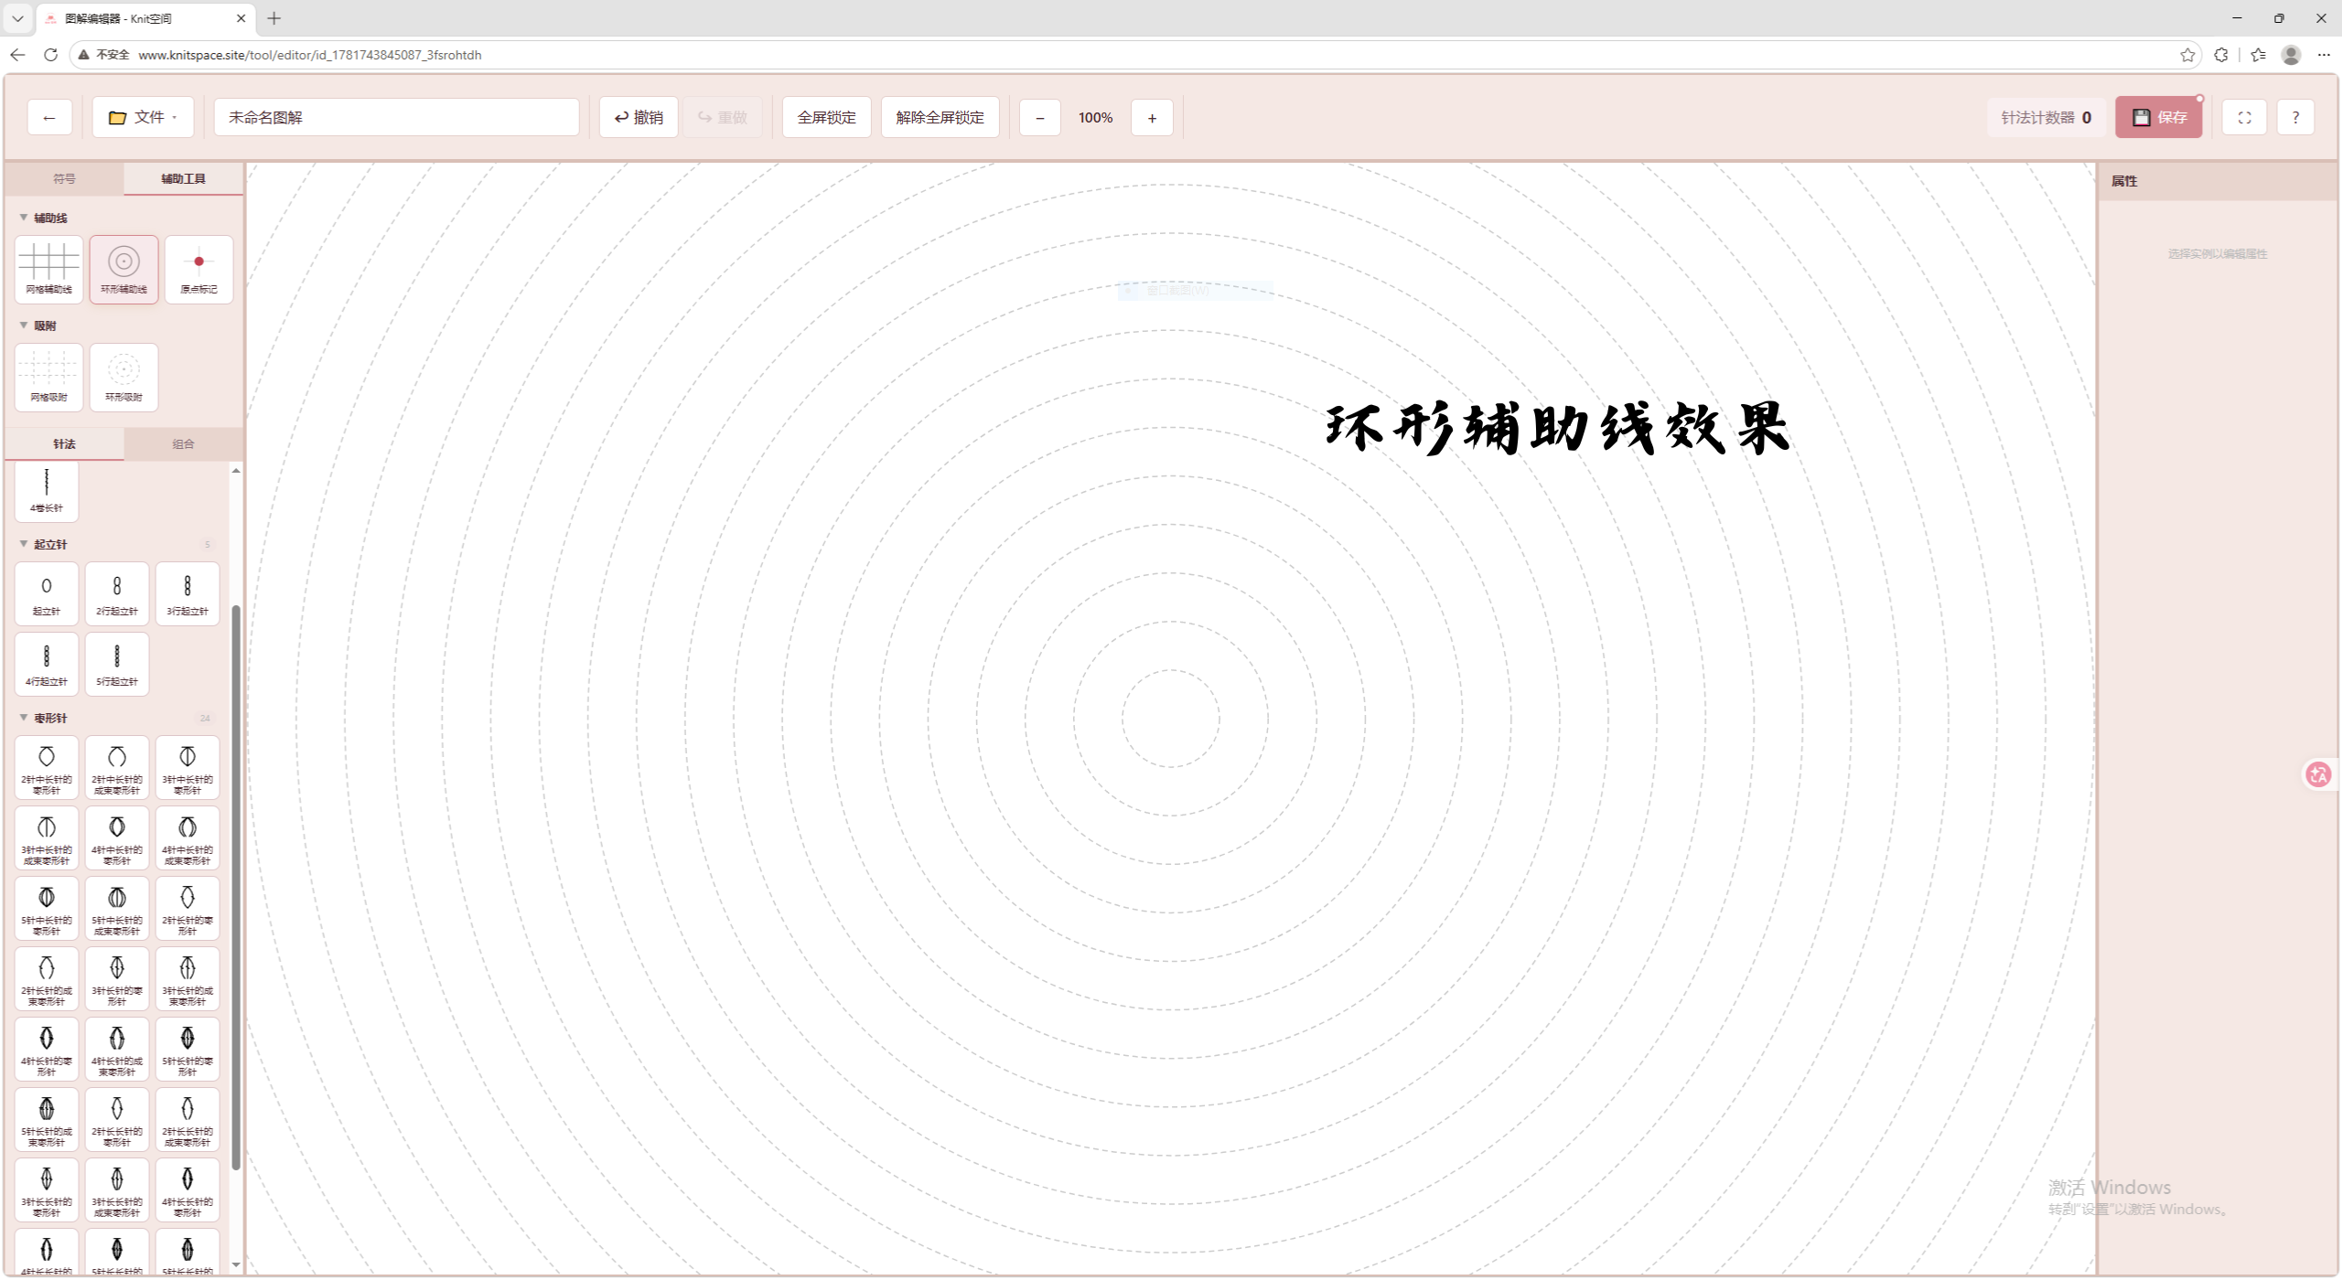Collapse the 辅助线 section
Screen dimensions: 2342x1280
coord(44,218)
